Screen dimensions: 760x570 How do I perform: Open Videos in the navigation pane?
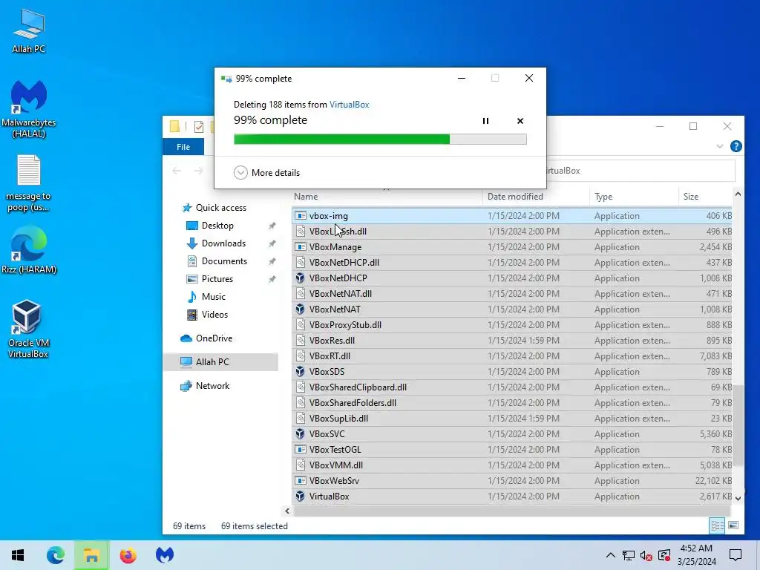point(208,315)
